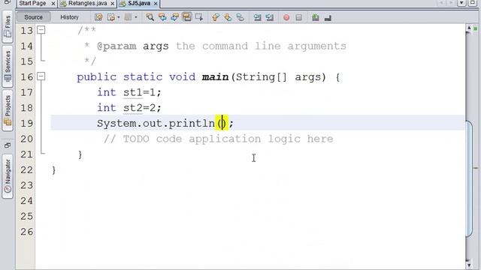
Task: Click 'int' keyword on line 18
Action: (x=107, y=107)
